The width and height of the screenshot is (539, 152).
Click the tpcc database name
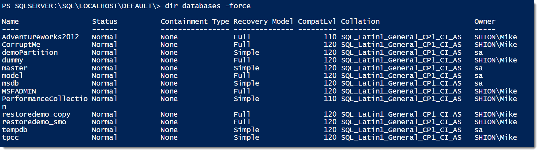click(10, 138)
